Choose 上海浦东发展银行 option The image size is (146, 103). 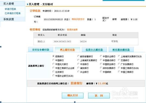coord(78,60)
